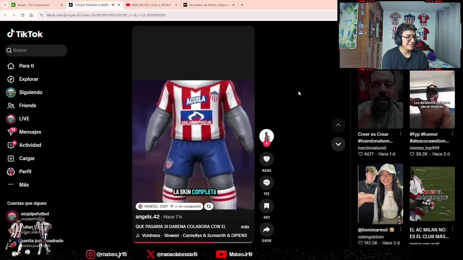The height and width of the screenshot is (260, 463).
Task: Click the 4677 likes heart on Creer es Crear
Action: click(360, 154)
